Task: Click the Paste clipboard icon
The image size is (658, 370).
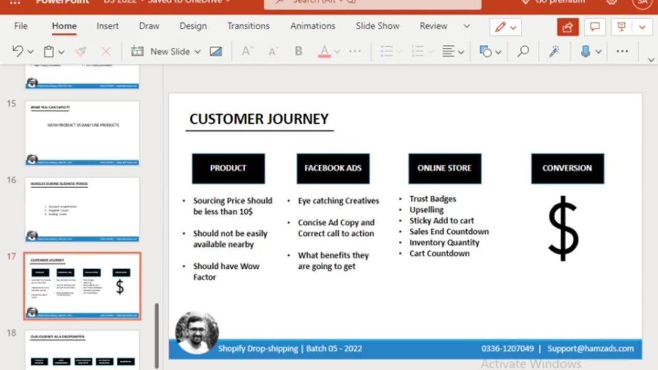Action: point(49,51)
